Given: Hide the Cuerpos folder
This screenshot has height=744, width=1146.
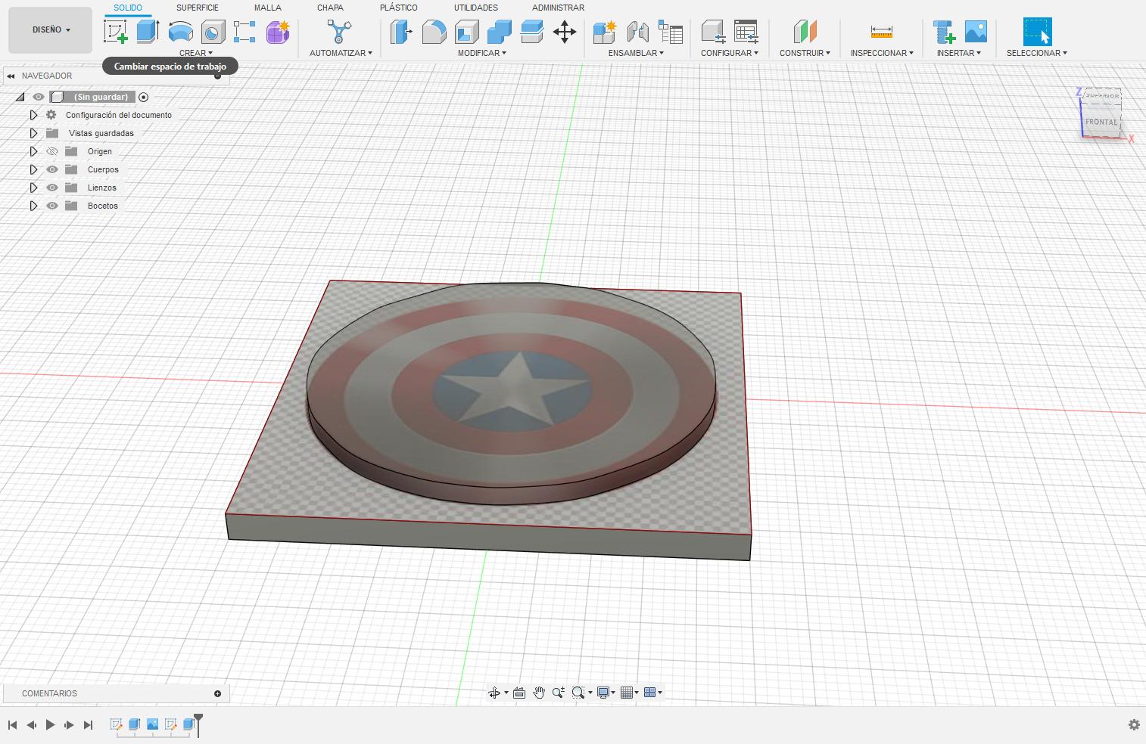Looking at the screenshot, I should (x=52, y=169).
